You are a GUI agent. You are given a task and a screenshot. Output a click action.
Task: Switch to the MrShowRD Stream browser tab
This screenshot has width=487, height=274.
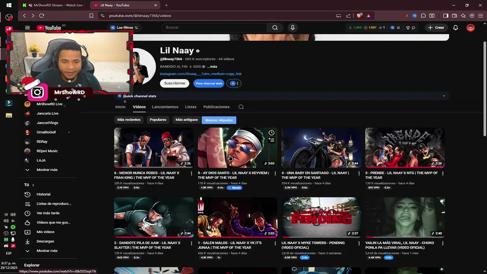point(54,5)
